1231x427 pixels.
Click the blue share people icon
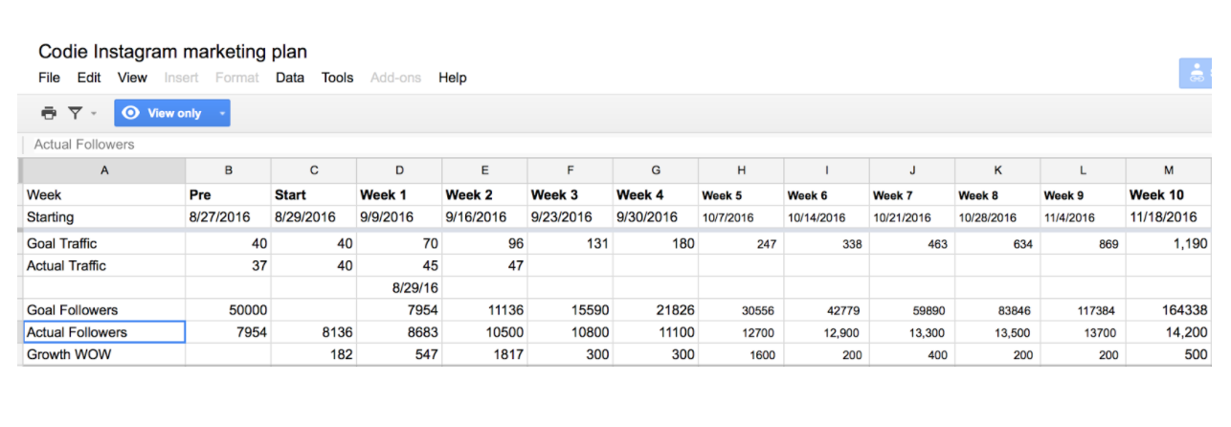(x=1196, y=74)
